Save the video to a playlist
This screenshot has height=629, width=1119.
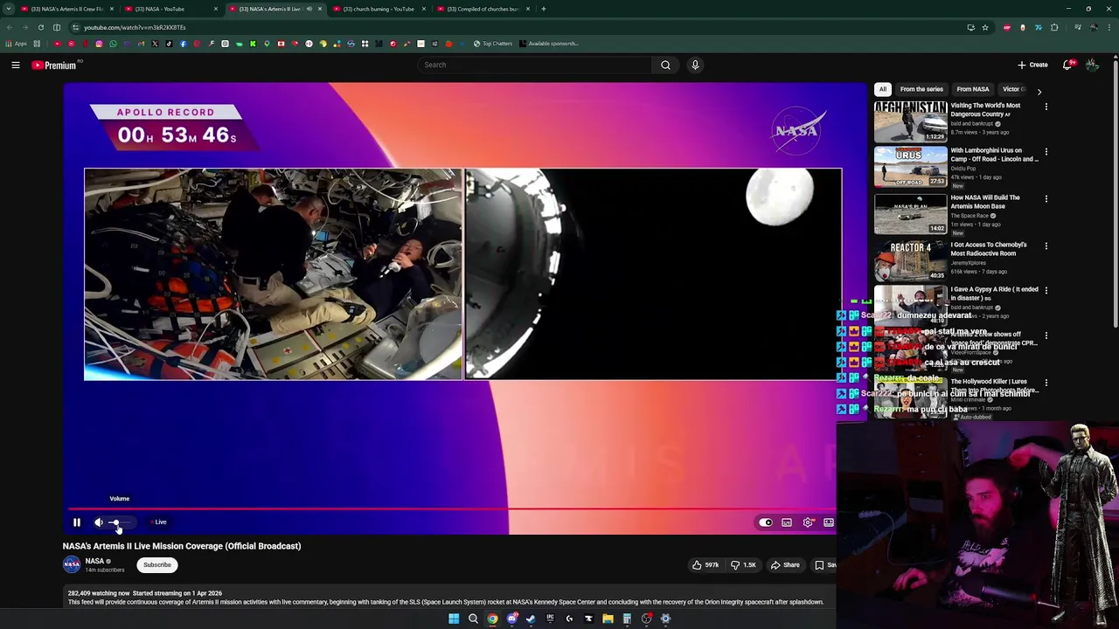pyautogui.click(x=824, y=565)
